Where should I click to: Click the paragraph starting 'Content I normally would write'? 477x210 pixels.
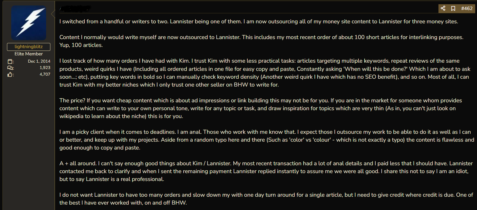261,41
